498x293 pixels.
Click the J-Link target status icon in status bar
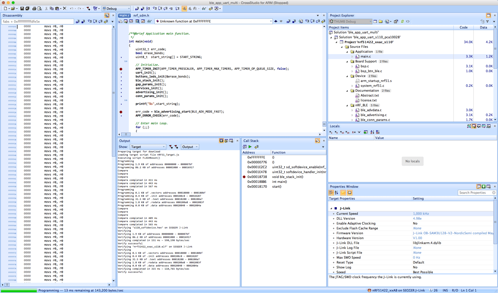click(369, 290)
